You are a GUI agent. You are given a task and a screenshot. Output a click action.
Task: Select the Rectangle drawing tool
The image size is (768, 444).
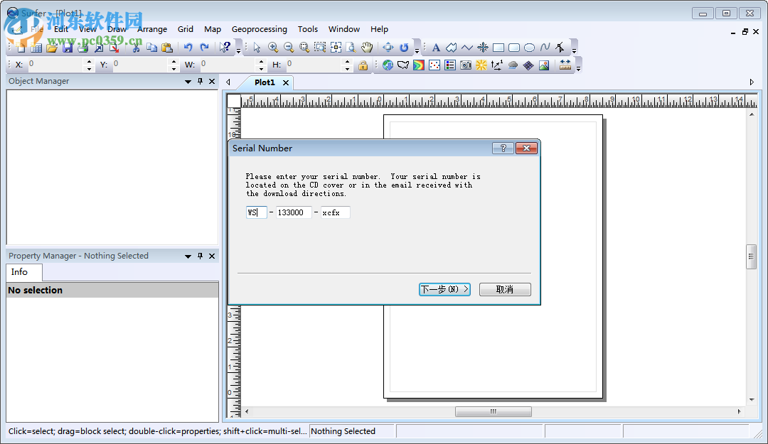tap(498, 48)
